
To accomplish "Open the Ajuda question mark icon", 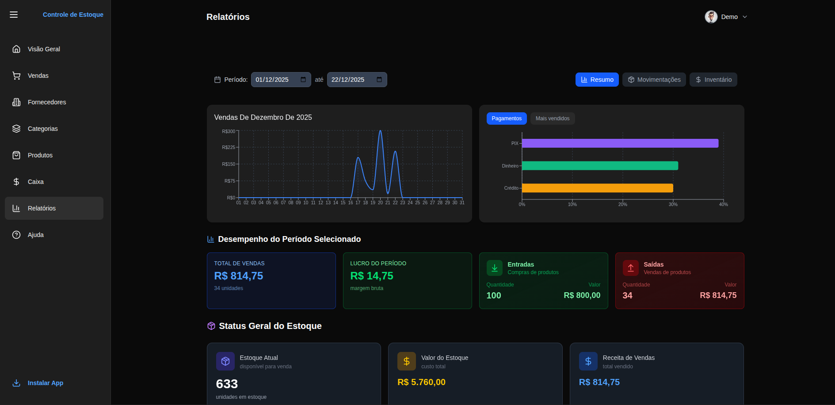I will click(x=16, y=235).
